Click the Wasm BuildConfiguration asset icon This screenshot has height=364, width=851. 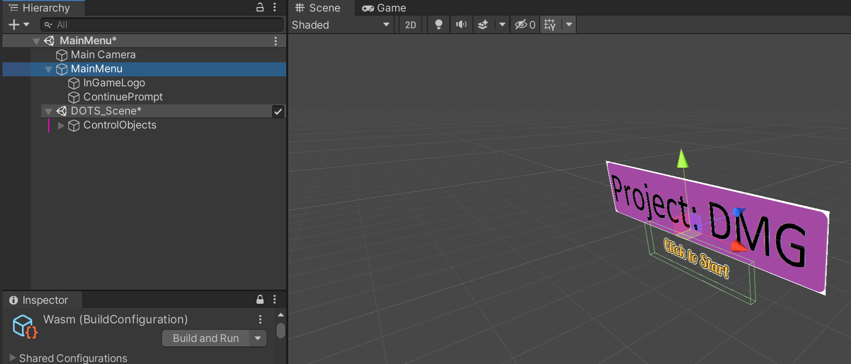pyautogui.click(x=25, y=327)
